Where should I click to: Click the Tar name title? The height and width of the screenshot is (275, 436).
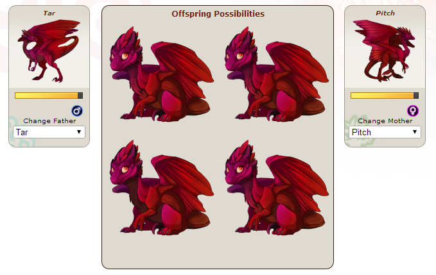49,13
